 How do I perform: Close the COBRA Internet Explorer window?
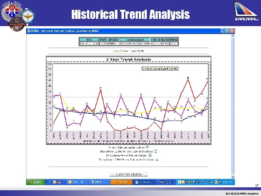[x=232, y=31]
